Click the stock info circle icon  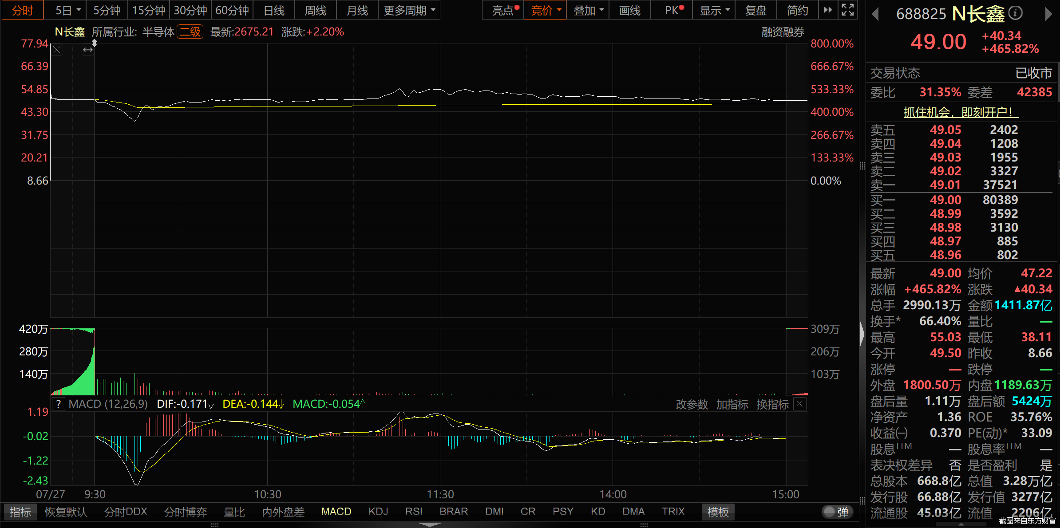click(x=1016, y=13)
